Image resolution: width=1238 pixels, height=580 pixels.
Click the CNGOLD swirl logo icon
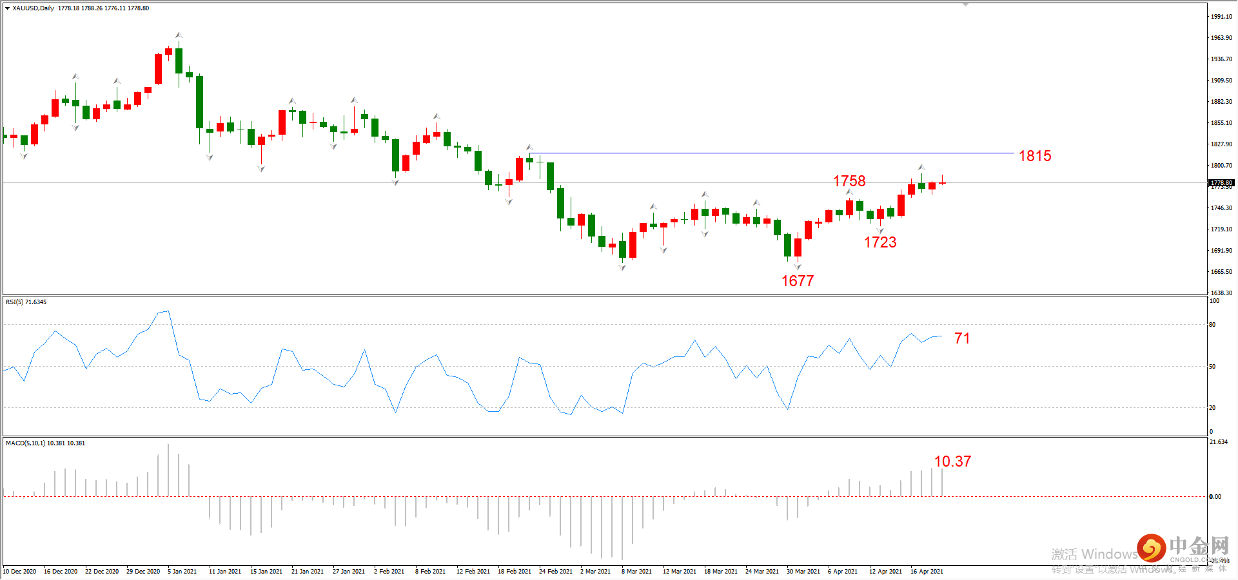coord(1151,548)
